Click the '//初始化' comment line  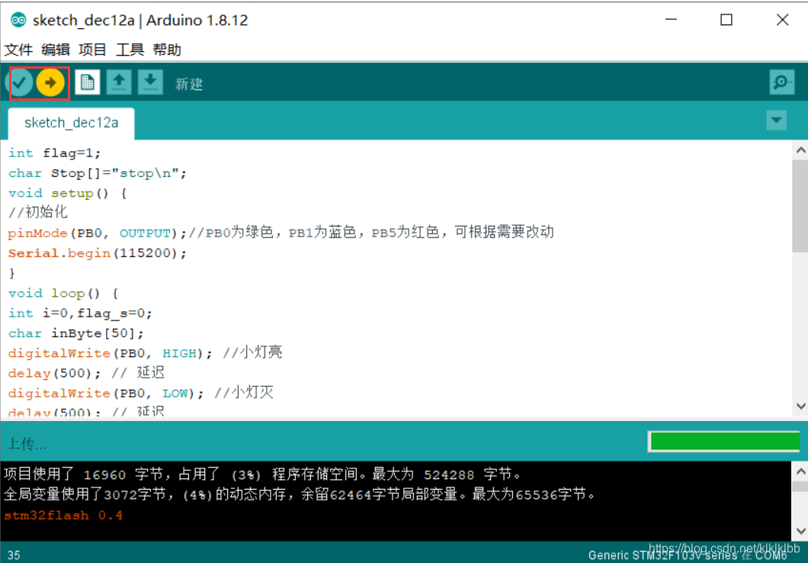click(x=37, y=212)
